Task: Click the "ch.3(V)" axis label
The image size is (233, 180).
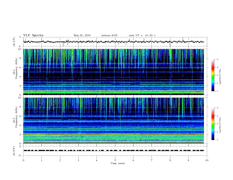Action: 14,151
